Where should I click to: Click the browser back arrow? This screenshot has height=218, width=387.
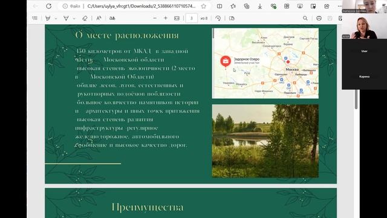click(36, 6)
